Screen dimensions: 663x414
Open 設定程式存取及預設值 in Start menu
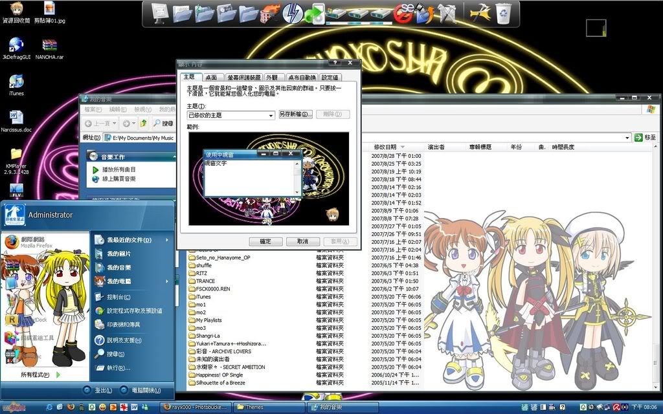pyautogui.click(x=134, y=310)
